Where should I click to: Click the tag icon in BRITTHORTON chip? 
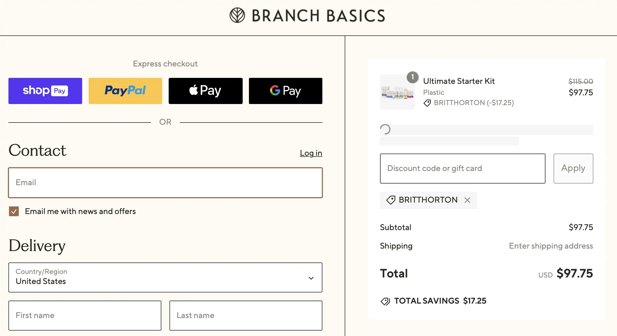click(391, 200)
